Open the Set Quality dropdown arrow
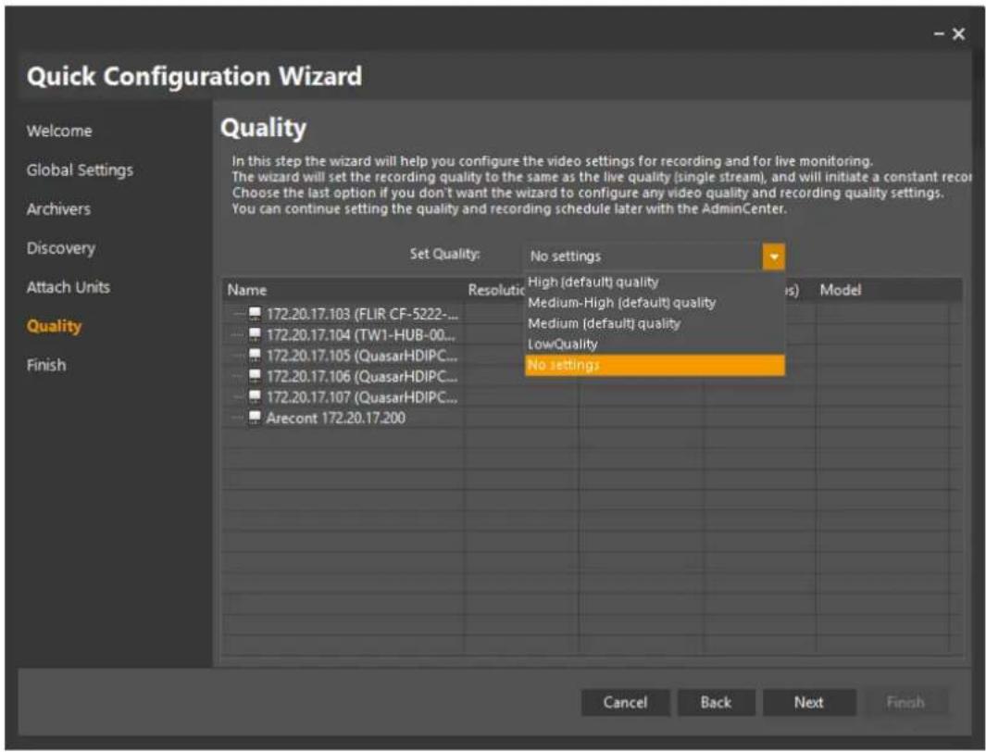Viewport: 986px width, 752px height. click(x=773, y=257)
